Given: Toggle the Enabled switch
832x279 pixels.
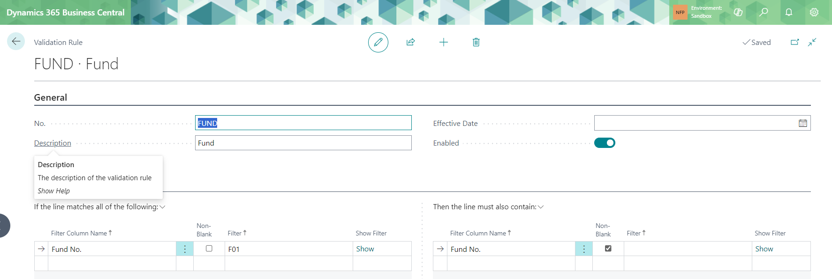Looking at the screenshot, I should (605, 143).
